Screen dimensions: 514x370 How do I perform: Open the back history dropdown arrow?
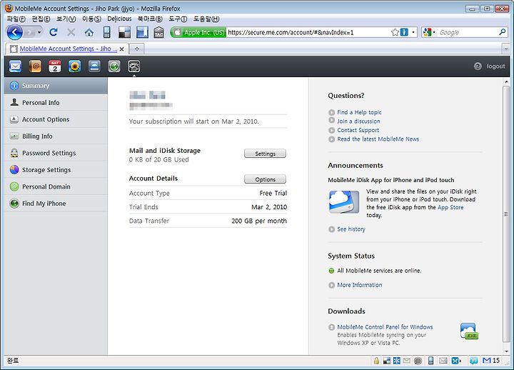(x=39, y=32)
